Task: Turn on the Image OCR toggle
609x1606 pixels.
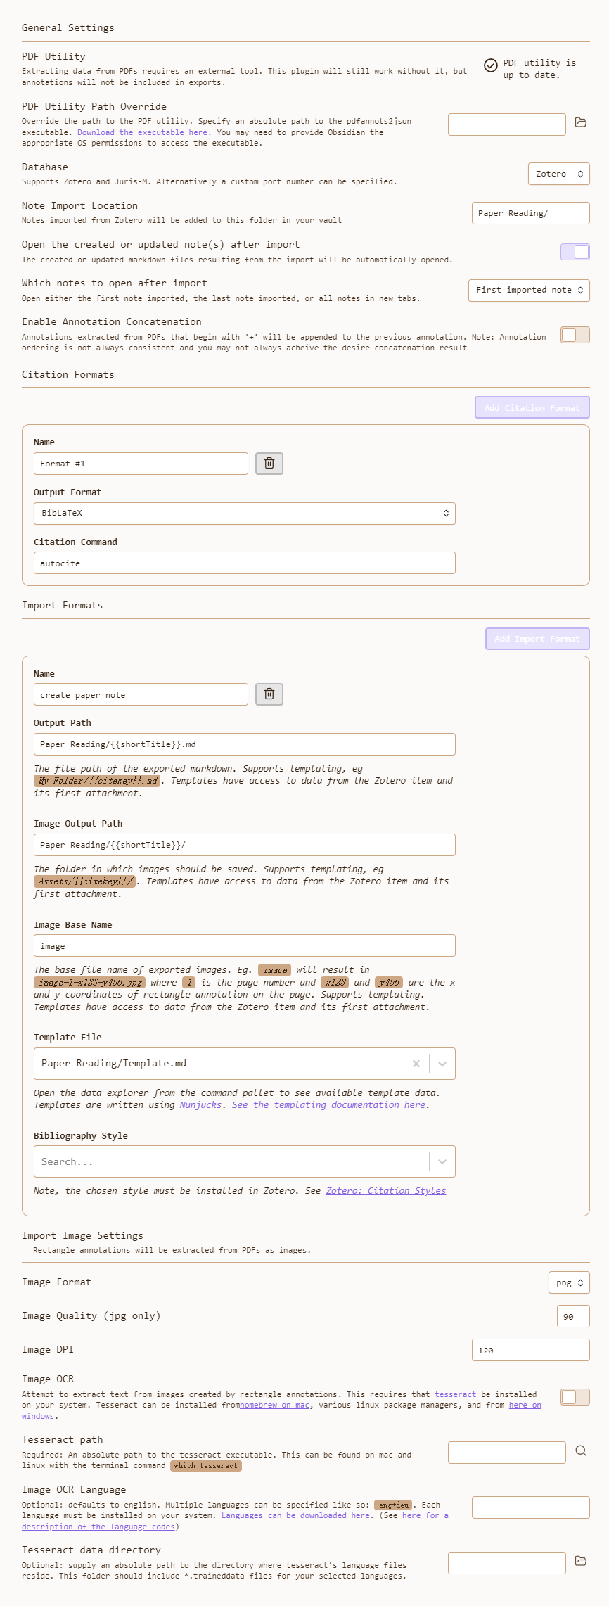Action: click(575, 1397)
